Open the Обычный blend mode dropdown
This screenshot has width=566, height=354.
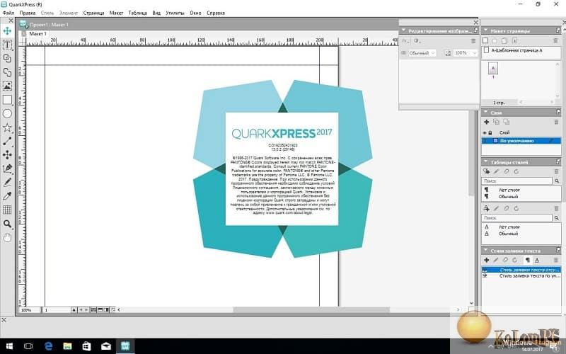tap(422, 53)
